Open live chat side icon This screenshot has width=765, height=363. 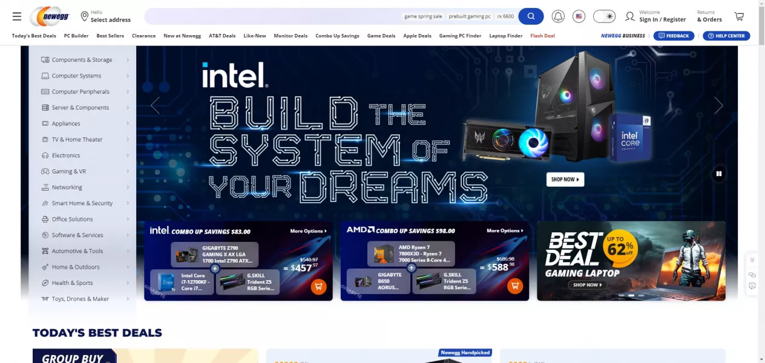tap(752, 275)
